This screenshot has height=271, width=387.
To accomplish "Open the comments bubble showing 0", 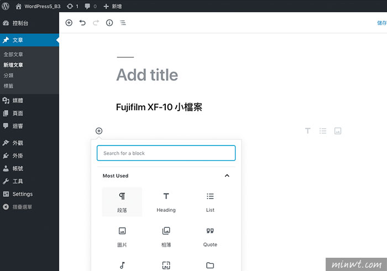I will 91,6.
